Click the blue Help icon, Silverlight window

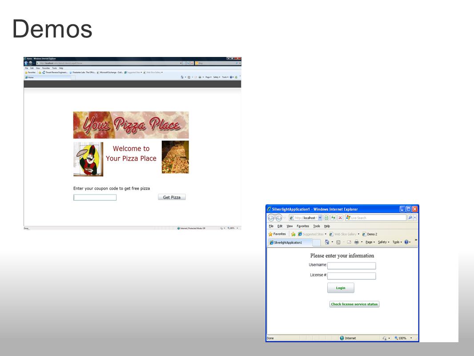pyautogui.click(x=406, y=242)
